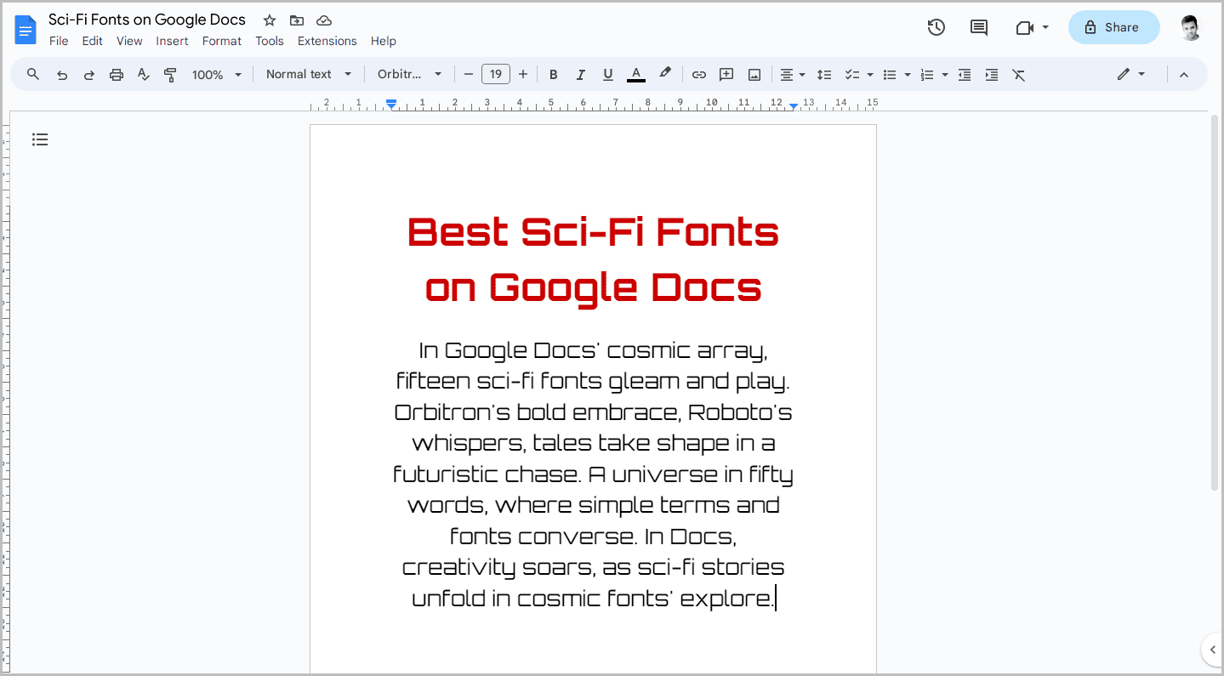
Task: Open version history
Action: coord(936,27)
